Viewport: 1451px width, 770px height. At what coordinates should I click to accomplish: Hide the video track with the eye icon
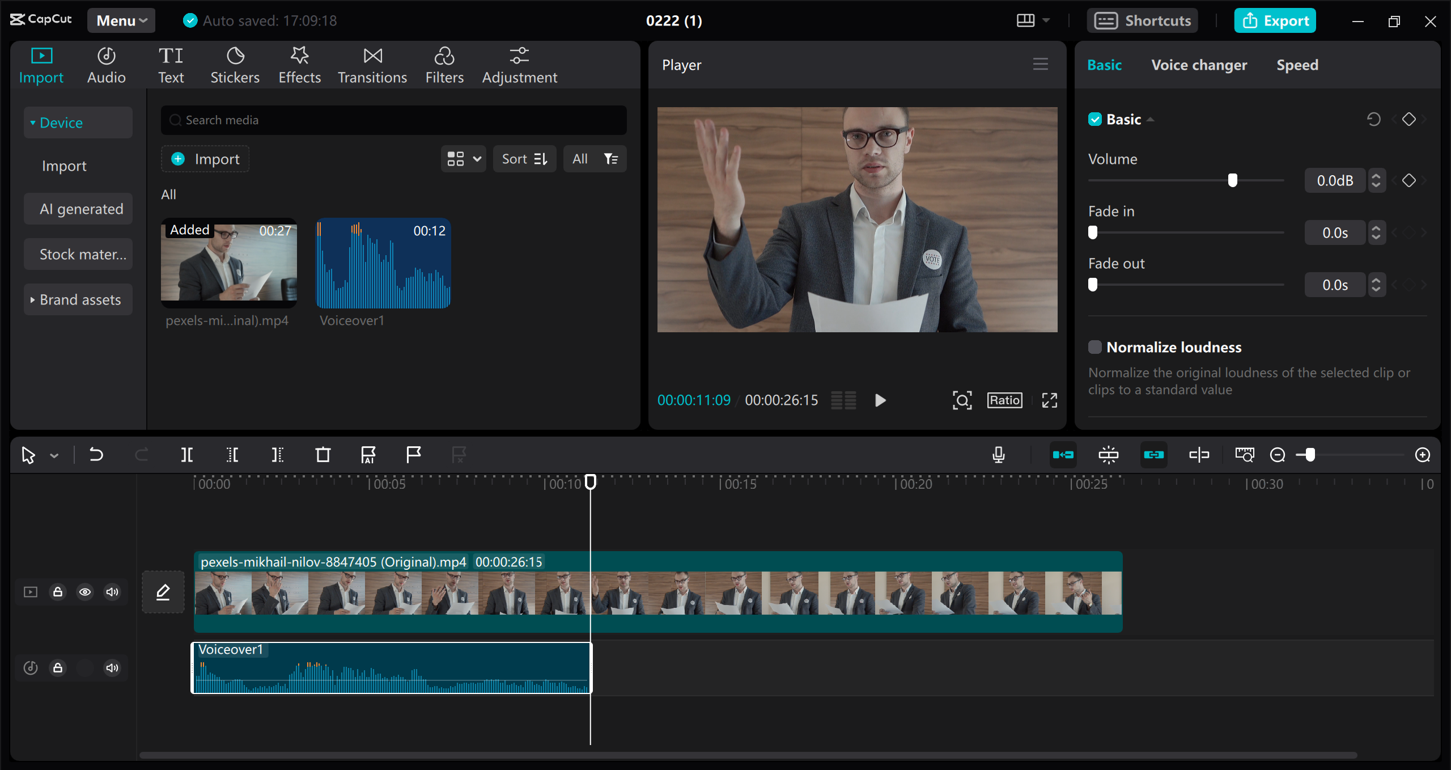(85, 591)
